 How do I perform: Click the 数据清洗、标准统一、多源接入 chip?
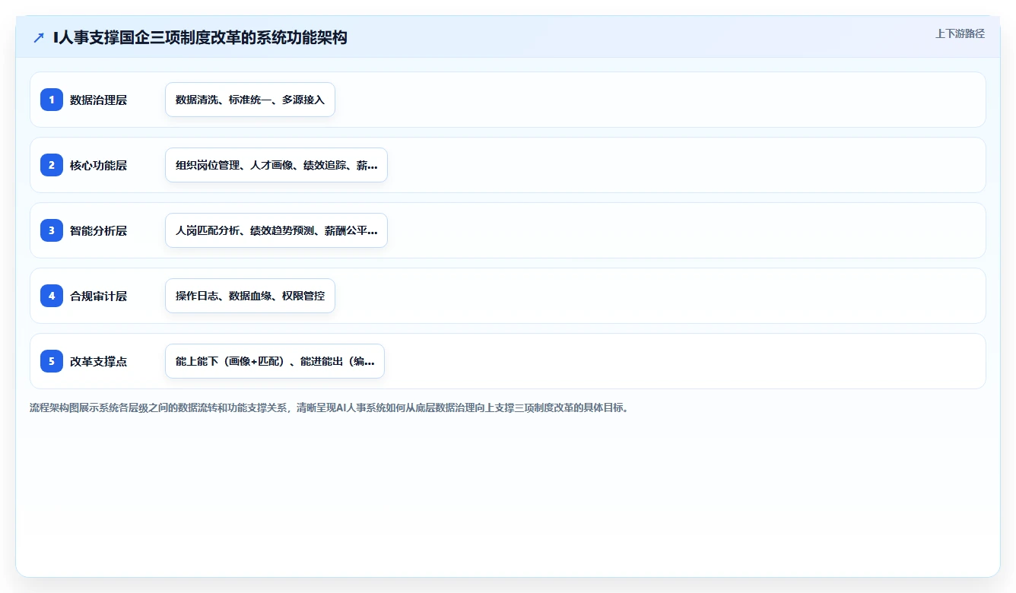click(250, 100)
